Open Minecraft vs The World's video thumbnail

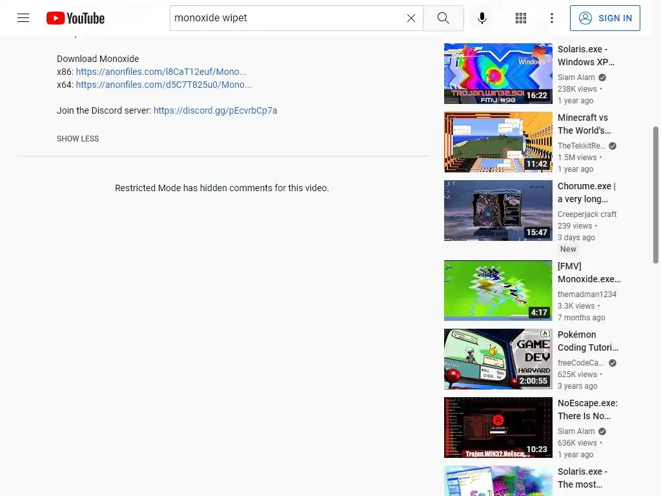coord(498,141)
